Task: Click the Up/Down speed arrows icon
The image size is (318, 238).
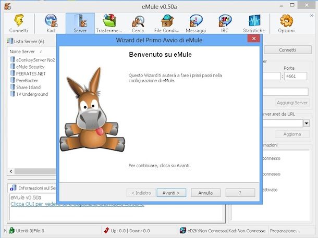Action: 106,230
